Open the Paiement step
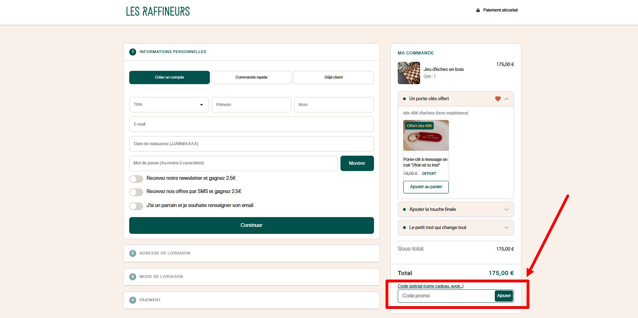 click(251, 300)
